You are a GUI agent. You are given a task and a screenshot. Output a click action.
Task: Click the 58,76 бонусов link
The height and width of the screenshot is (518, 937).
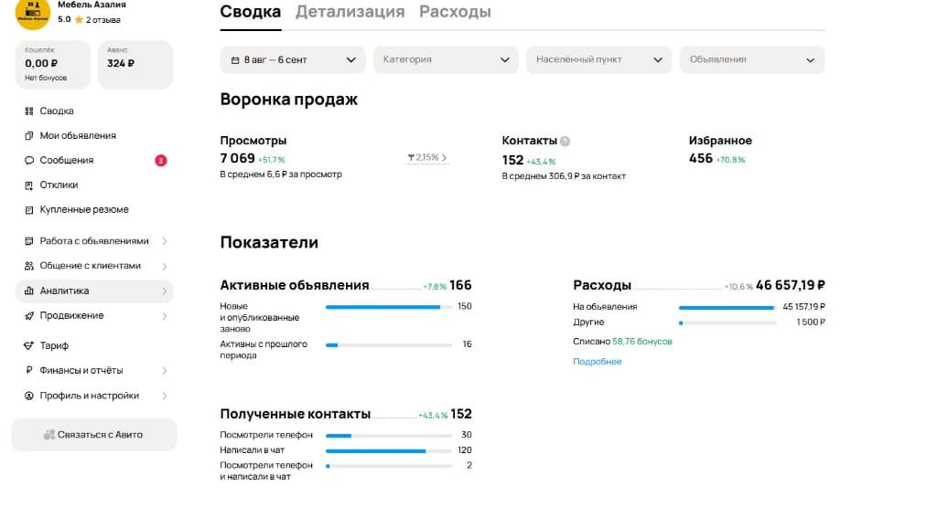(641, 342)
